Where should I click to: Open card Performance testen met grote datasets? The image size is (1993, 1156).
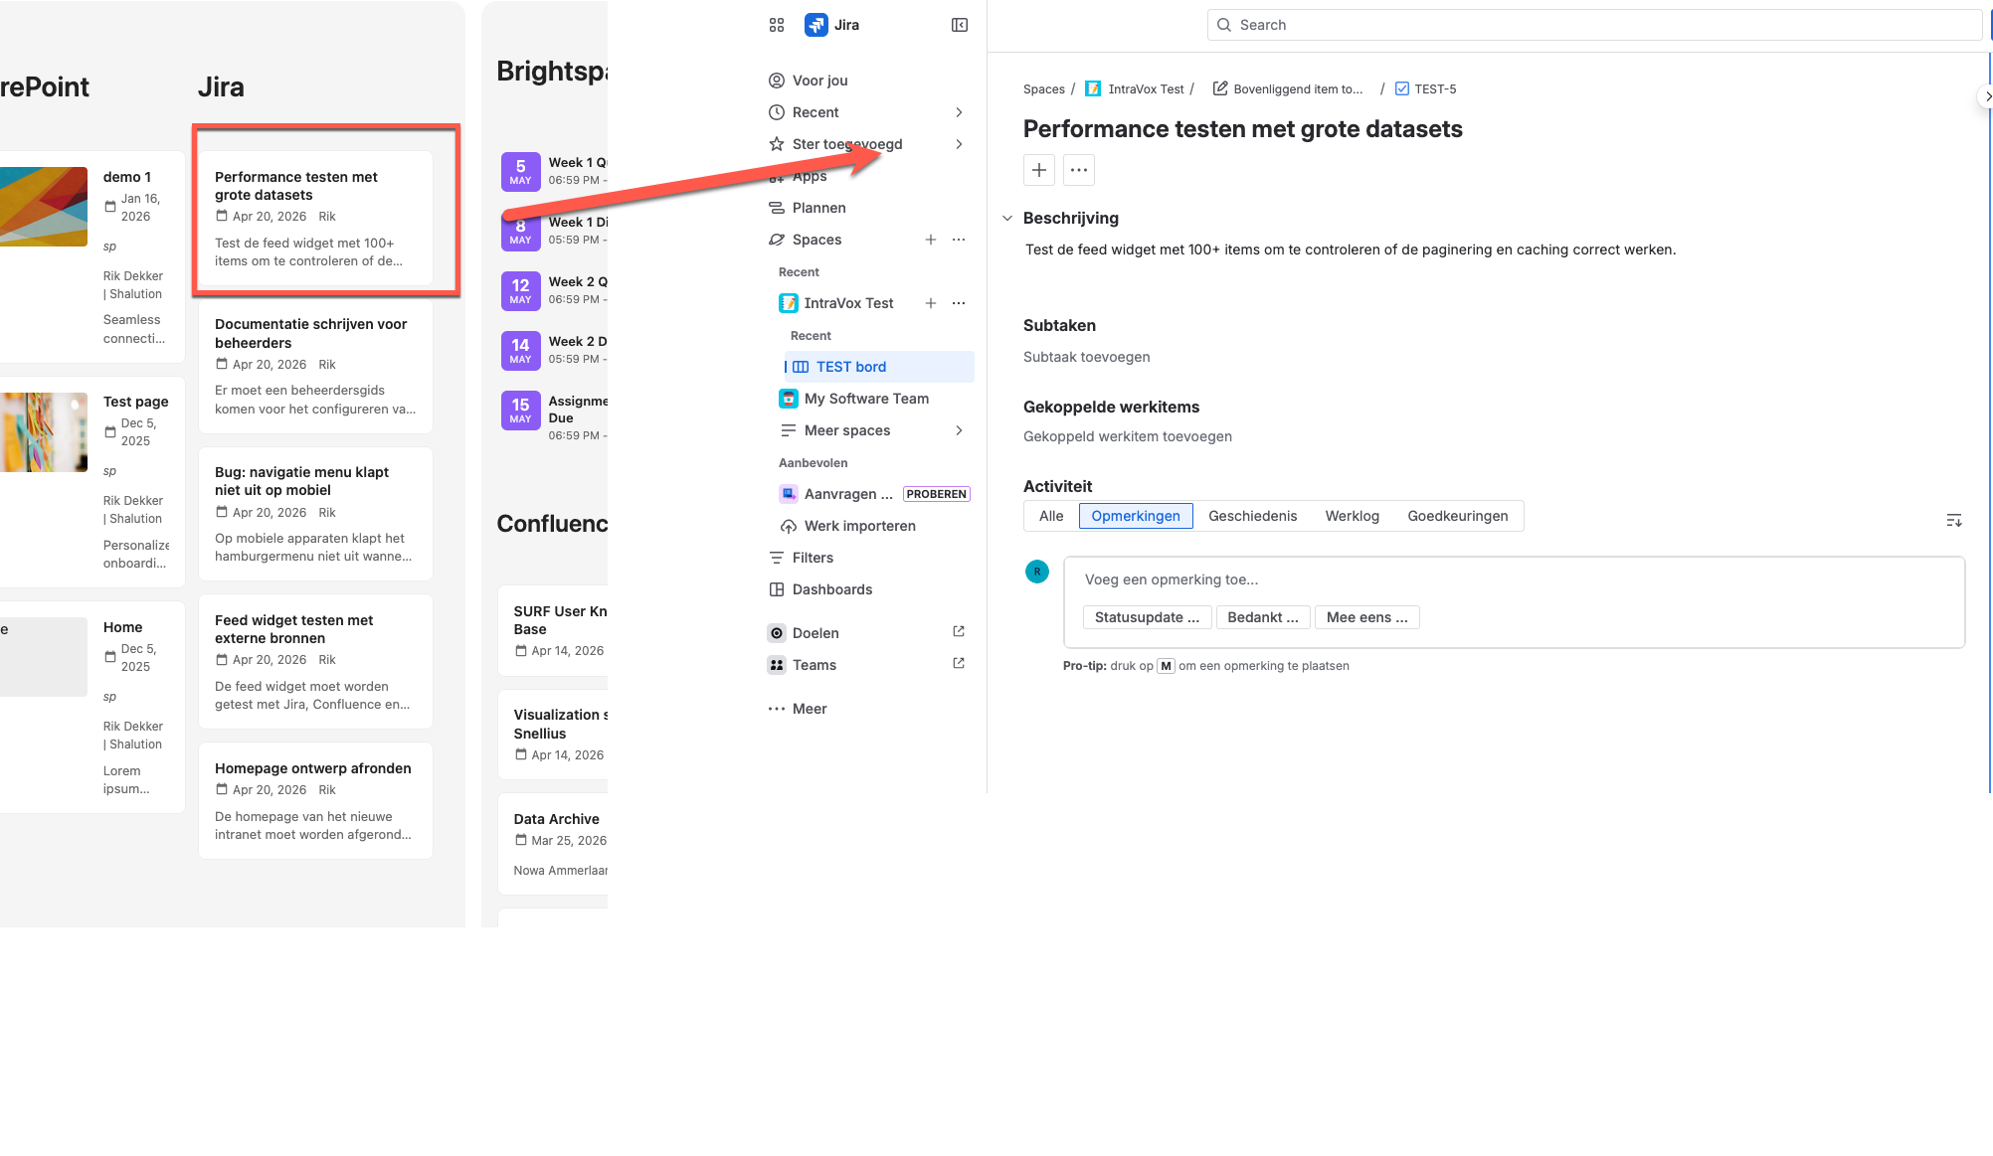315,219
